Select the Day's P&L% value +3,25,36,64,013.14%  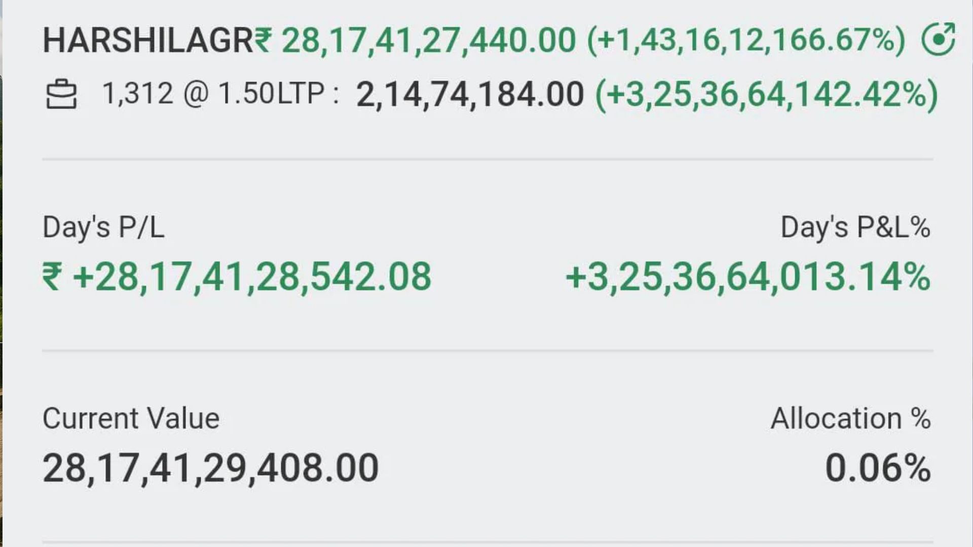pos(747,278)
